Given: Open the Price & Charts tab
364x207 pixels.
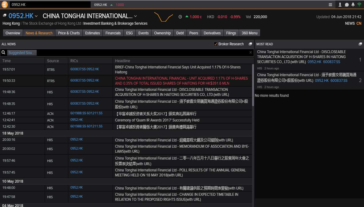Looking at the screenshot, I should pos(69,33).
